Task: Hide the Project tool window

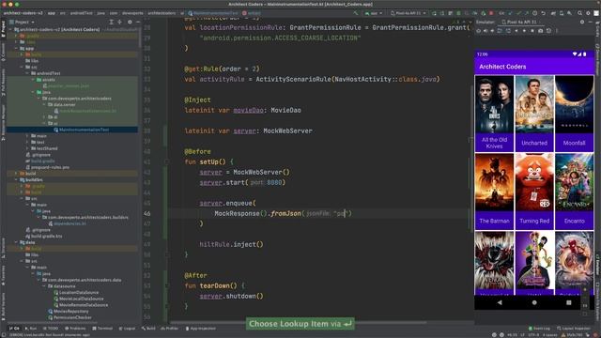Action: [x=138, y=22]
